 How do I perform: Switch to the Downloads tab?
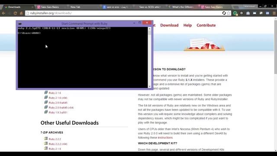pyautogui.click(x=18, y=7)
